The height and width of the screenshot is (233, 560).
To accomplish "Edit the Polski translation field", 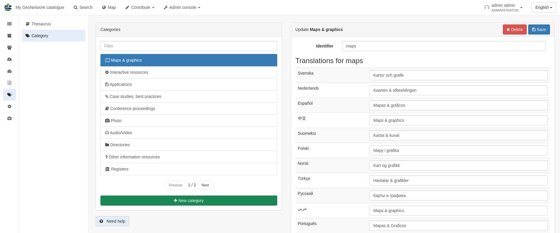I will [458, 150].
